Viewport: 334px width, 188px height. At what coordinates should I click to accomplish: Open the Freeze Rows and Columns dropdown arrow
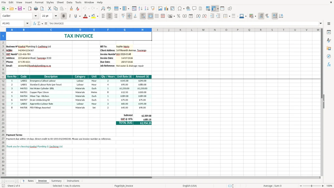pos(218,9)
